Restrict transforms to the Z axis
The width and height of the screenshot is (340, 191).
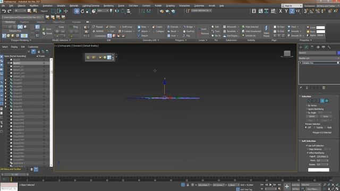(292, 11)
